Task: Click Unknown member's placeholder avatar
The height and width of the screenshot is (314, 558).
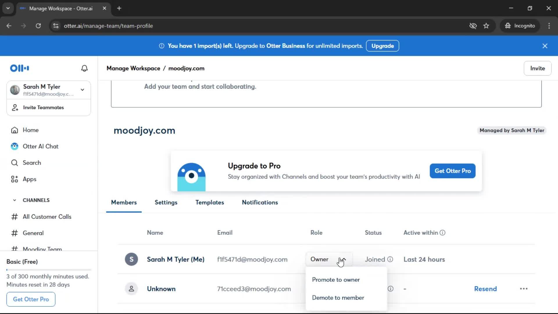Action: 131,289
